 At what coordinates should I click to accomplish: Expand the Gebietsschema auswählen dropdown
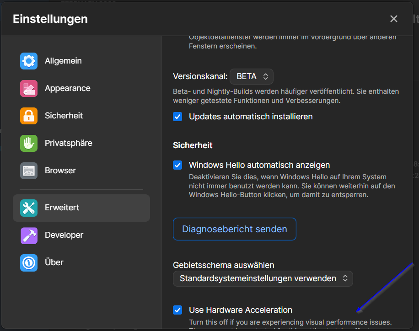263,278
